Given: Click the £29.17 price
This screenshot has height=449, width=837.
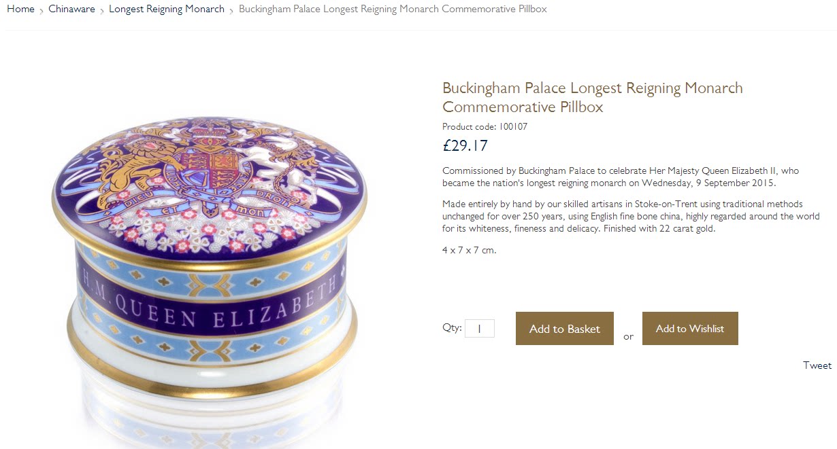Looking at the screenshot, I should point(465,145).
